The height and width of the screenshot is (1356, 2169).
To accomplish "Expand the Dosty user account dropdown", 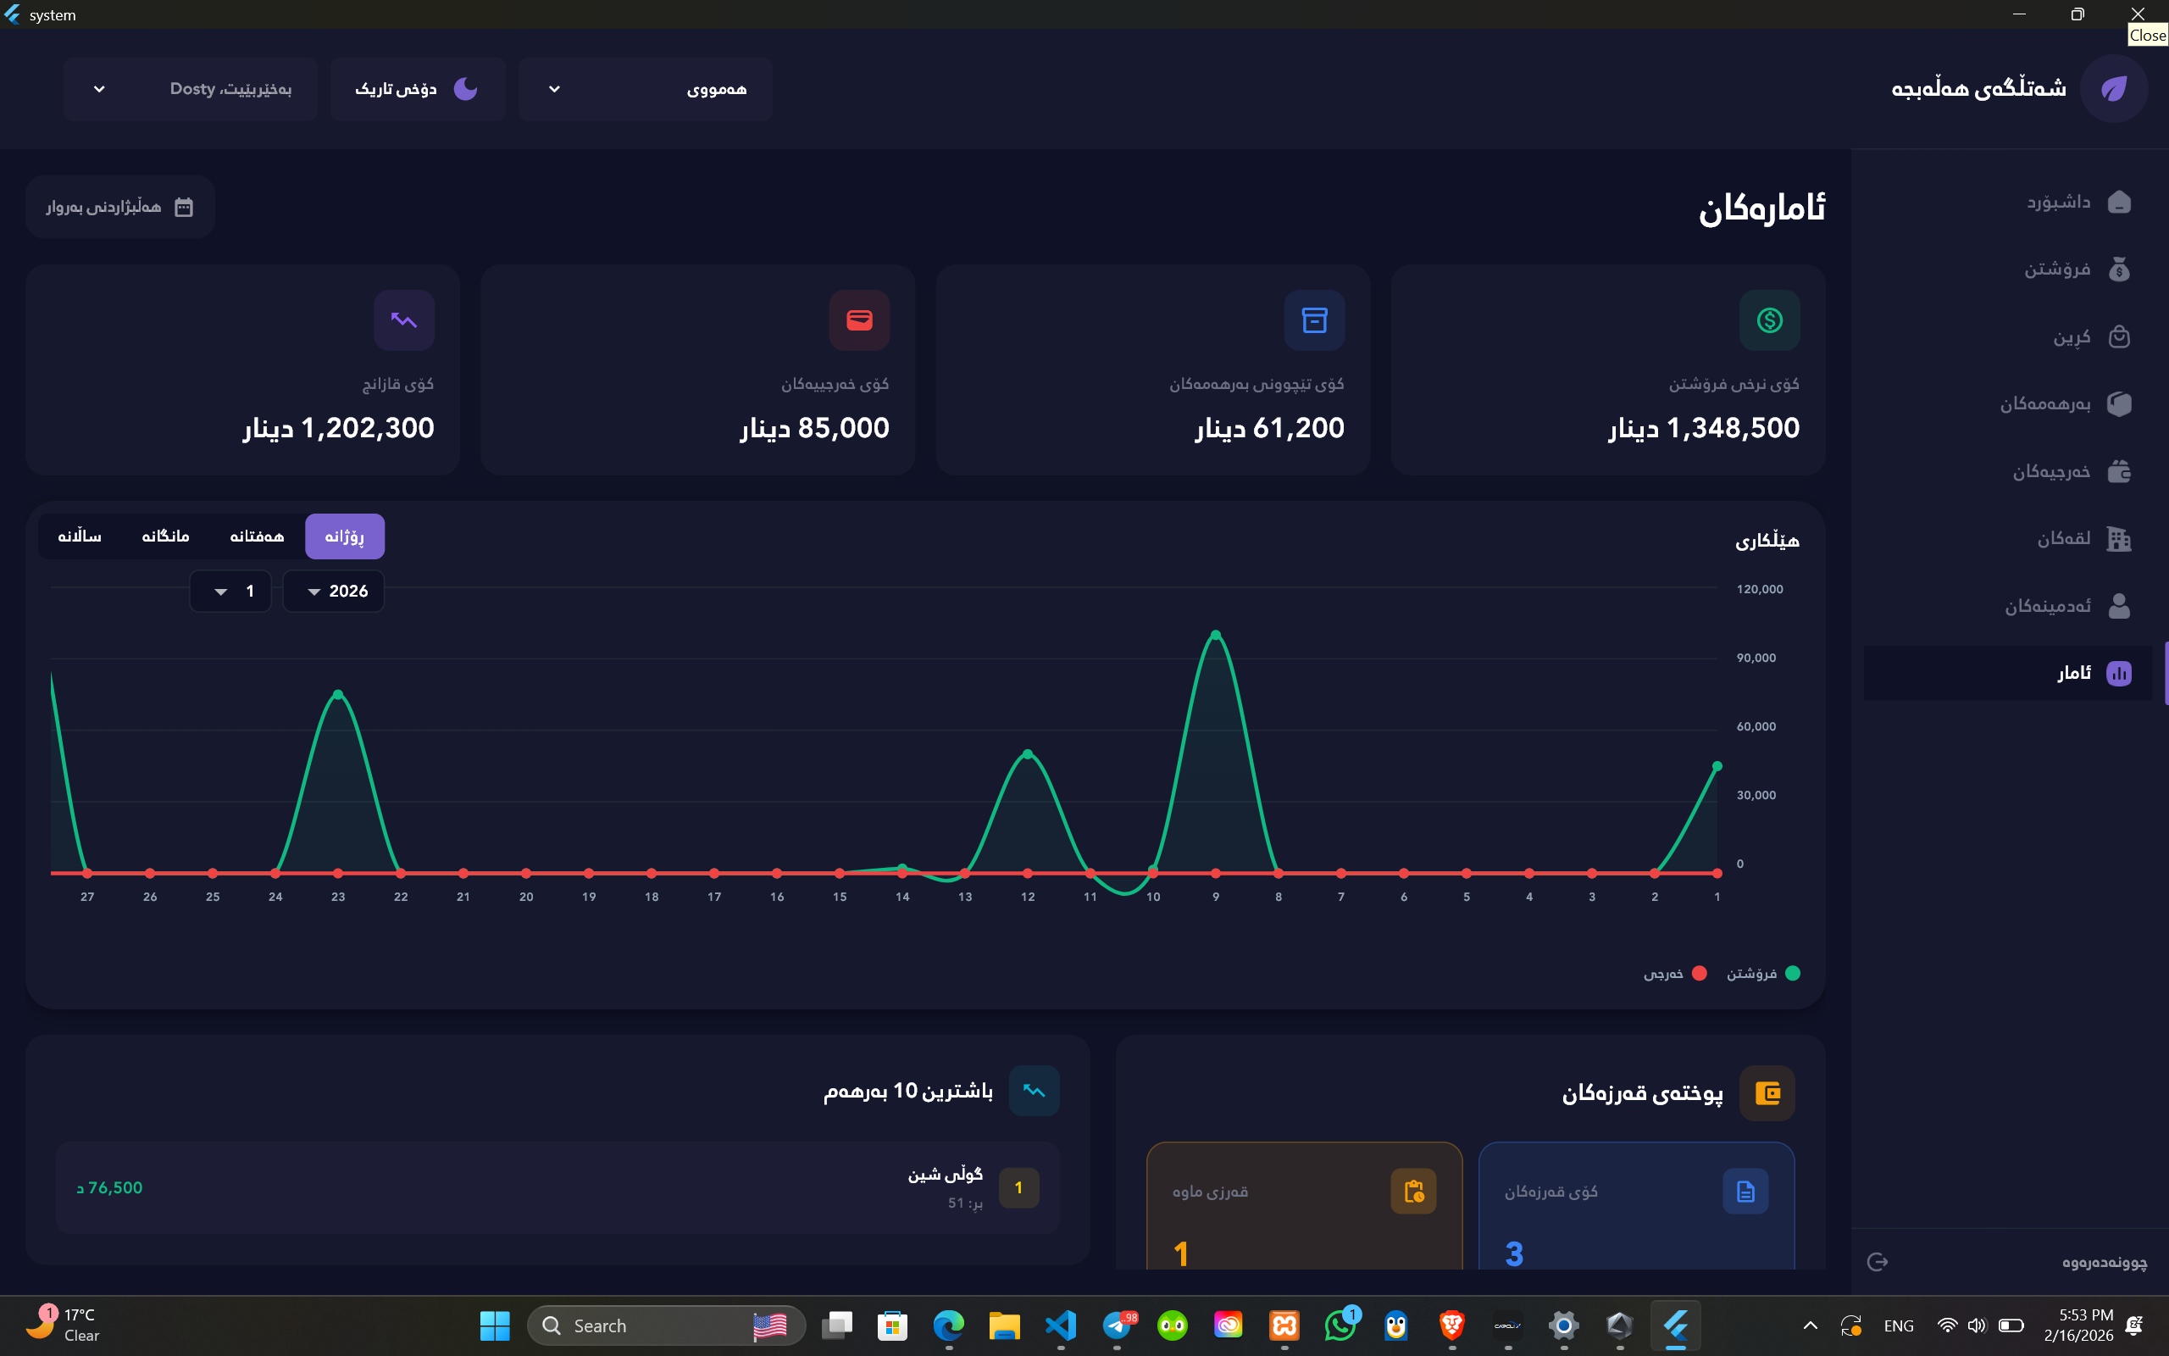I will (x=190, y=89).
